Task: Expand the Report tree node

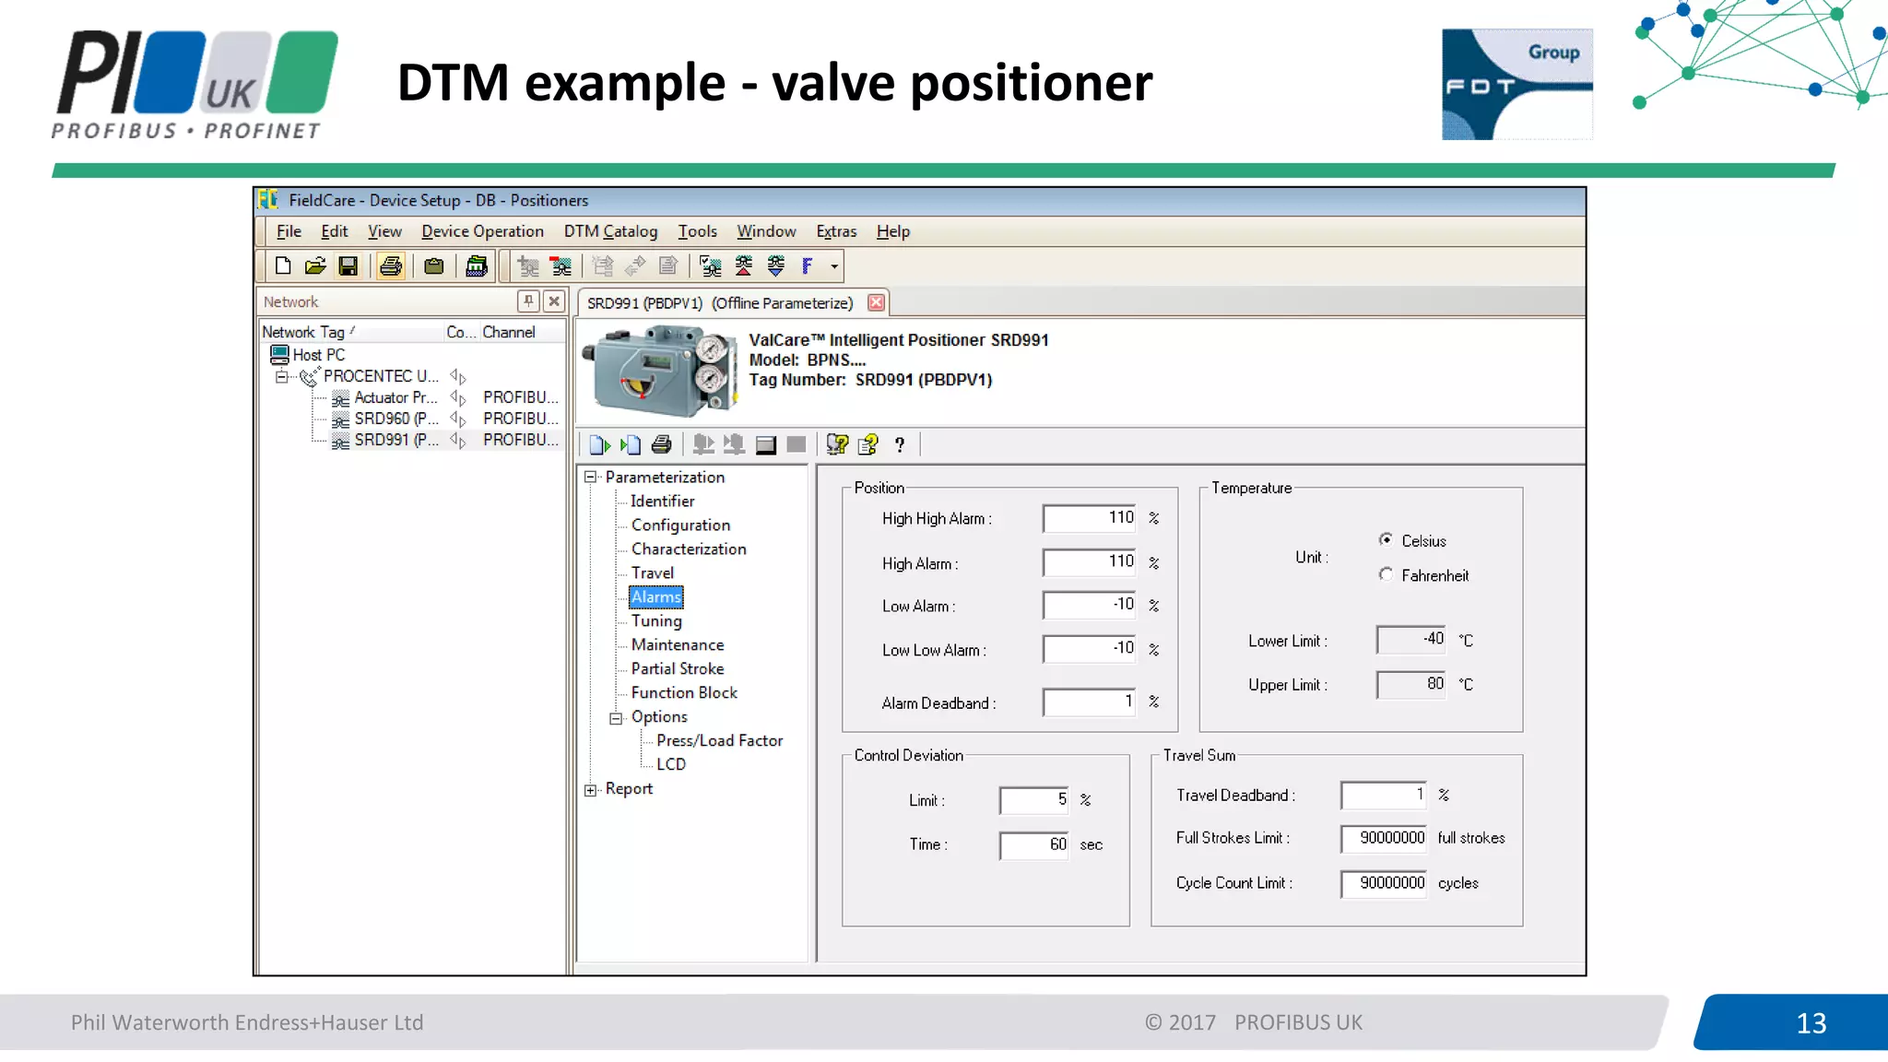Action: pyautogui.click(x=590, y=790)
